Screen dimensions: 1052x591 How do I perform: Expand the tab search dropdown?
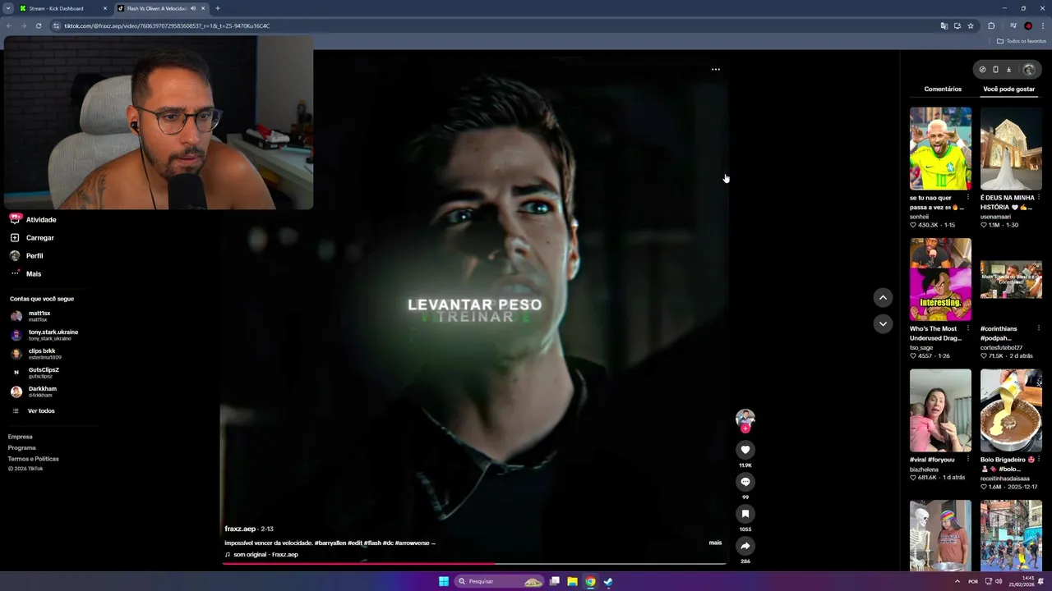coord(7,8)
